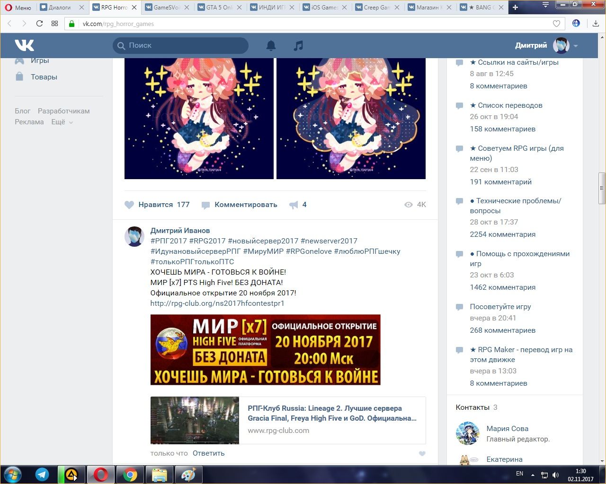Reload page with the refresh icon
The width and height of the screenshot is (606, 484).
pyautogui.click(x=39, y=24)
